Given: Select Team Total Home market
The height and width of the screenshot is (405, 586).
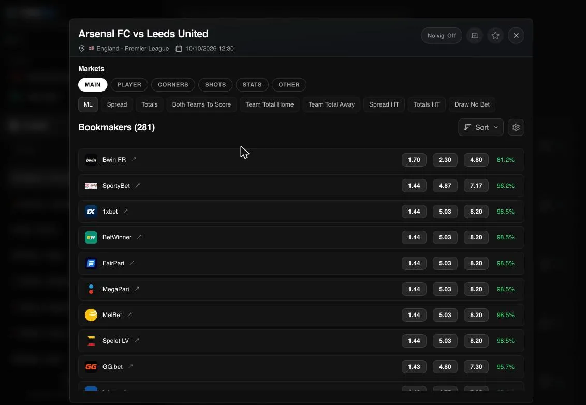Looking at the screenshot, I should [270, 104].
